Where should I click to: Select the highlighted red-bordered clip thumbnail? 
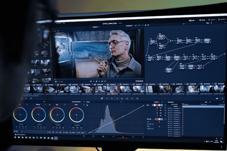tap(113, 89)
